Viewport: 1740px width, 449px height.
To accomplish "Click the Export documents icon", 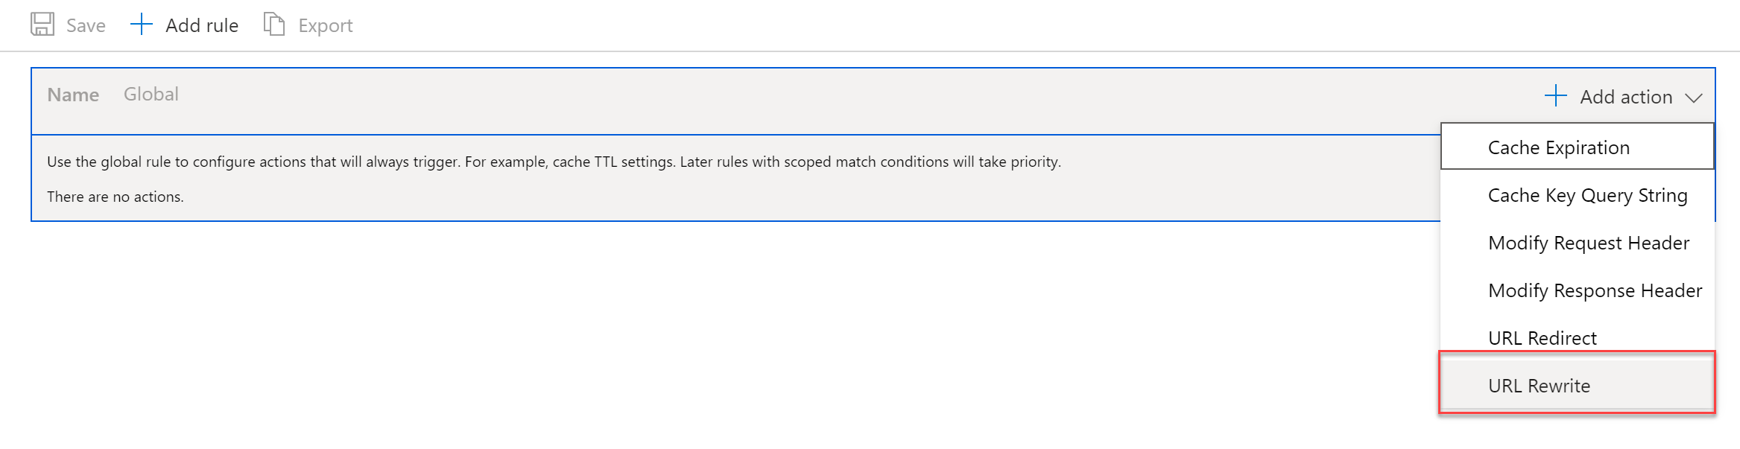I will (x=274, y=25).
